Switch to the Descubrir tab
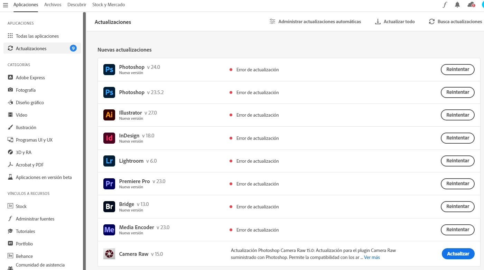 77,5
